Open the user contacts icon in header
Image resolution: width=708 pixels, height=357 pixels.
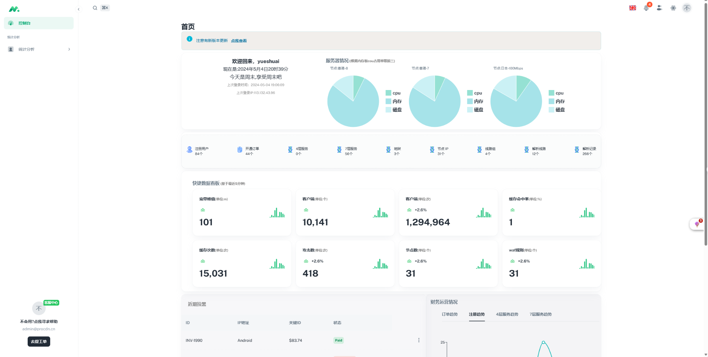(x=659, y=8)
